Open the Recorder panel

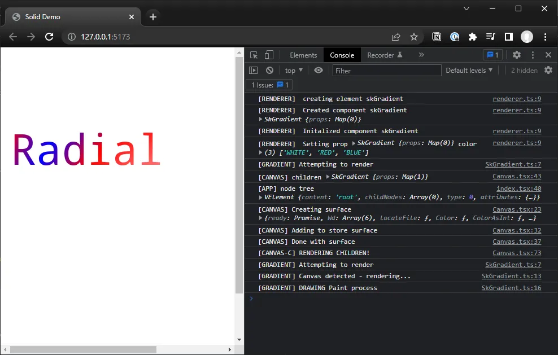(381, 55)
